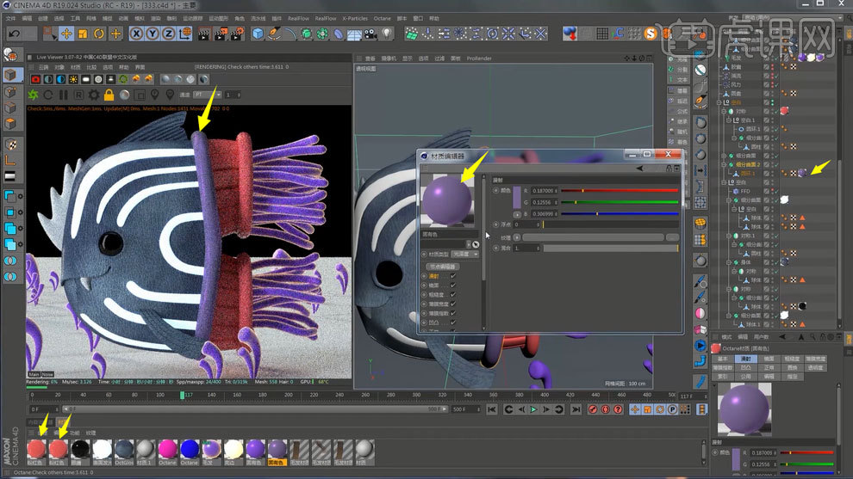Click the Cube primitive icon

pos(258,34)
